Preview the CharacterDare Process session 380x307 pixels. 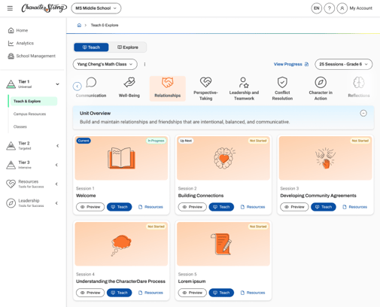pos(90,293)
